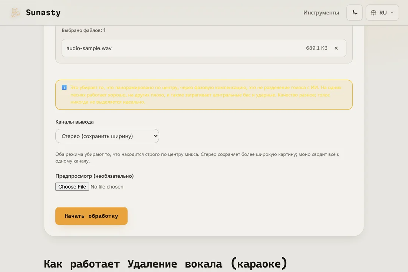The width and height of the screenshot is (408, 272).
Task: Click the 689.1 KB file size
Action: (x=317, y=48)
